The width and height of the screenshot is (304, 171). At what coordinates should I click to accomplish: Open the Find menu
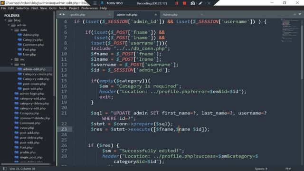(x=35, y=8)
